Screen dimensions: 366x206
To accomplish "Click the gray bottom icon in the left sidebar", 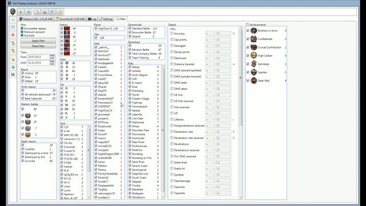I will 13,74.
